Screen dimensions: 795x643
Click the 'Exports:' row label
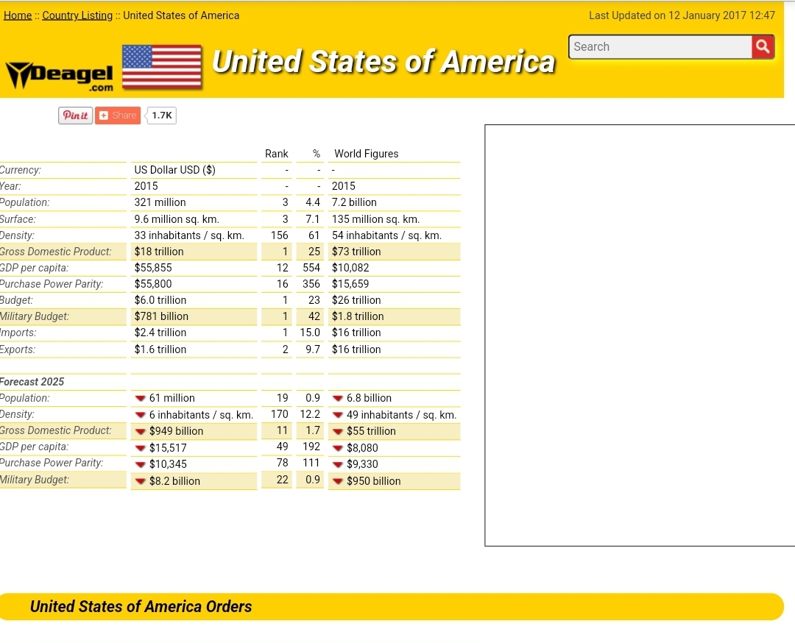click(18, 349)
